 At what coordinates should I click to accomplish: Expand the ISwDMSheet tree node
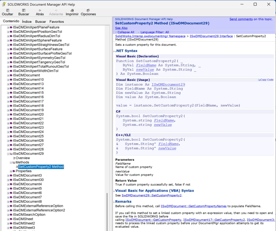pyautogui.click(x=8, y=219)
